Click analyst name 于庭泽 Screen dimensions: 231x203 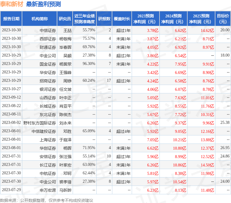coord(65,140)
